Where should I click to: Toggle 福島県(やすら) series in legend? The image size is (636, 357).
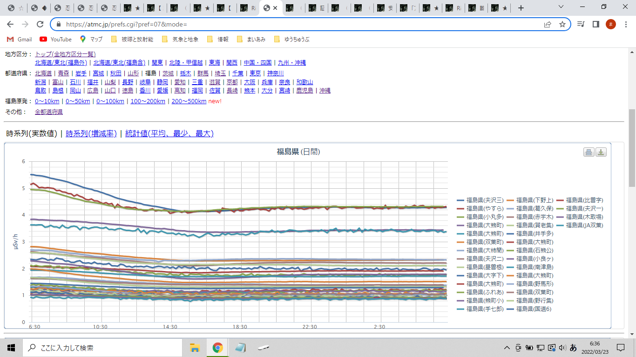coord(480,208)
